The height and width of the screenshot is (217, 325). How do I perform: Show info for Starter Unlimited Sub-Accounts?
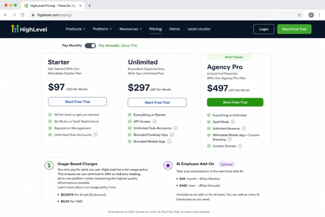tap(96, 135)
